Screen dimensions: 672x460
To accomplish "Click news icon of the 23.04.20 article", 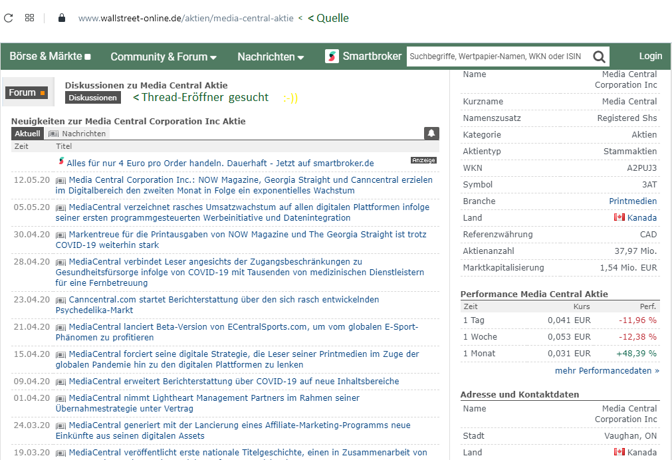I will tap(61, 300).
